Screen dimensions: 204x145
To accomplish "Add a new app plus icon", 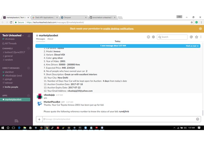I will click(x=28, y=95).
